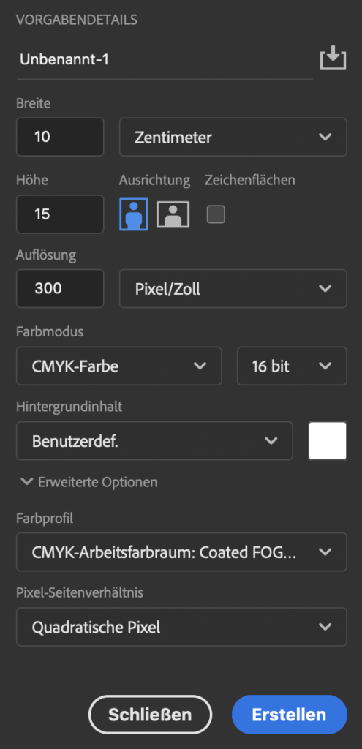Image resolution: width=362 pixels, height=749 pixels.
Task: Click the Breite width input field
Action: tap(60, 137)
